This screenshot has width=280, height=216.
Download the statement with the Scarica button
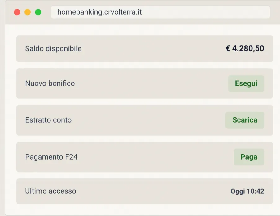coord(245,120)
